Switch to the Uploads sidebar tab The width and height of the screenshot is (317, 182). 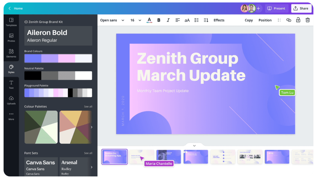[11, 100]
